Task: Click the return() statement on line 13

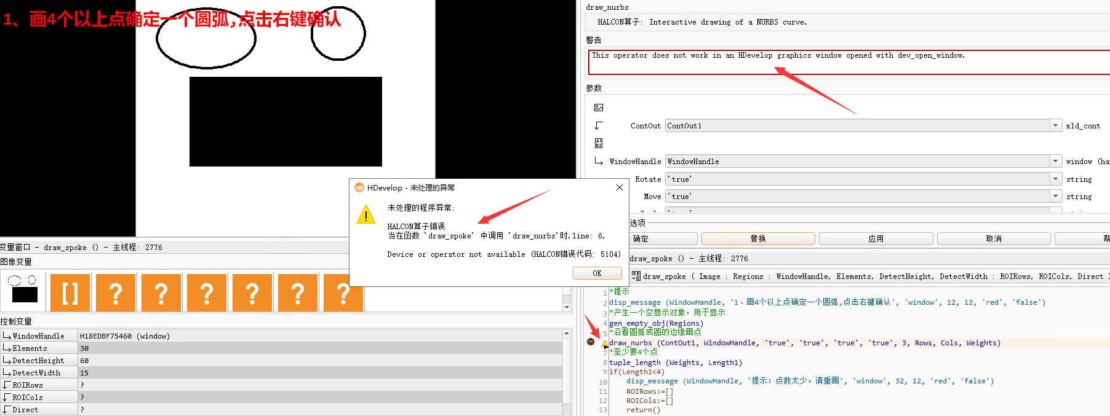Action: pos(643,410)
